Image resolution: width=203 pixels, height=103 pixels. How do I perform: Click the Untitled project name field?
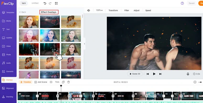35,3
